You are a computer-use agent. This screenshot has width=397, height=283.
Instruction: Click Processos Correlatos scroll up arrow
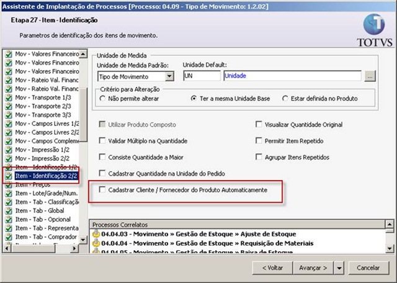tap(390, 224)
